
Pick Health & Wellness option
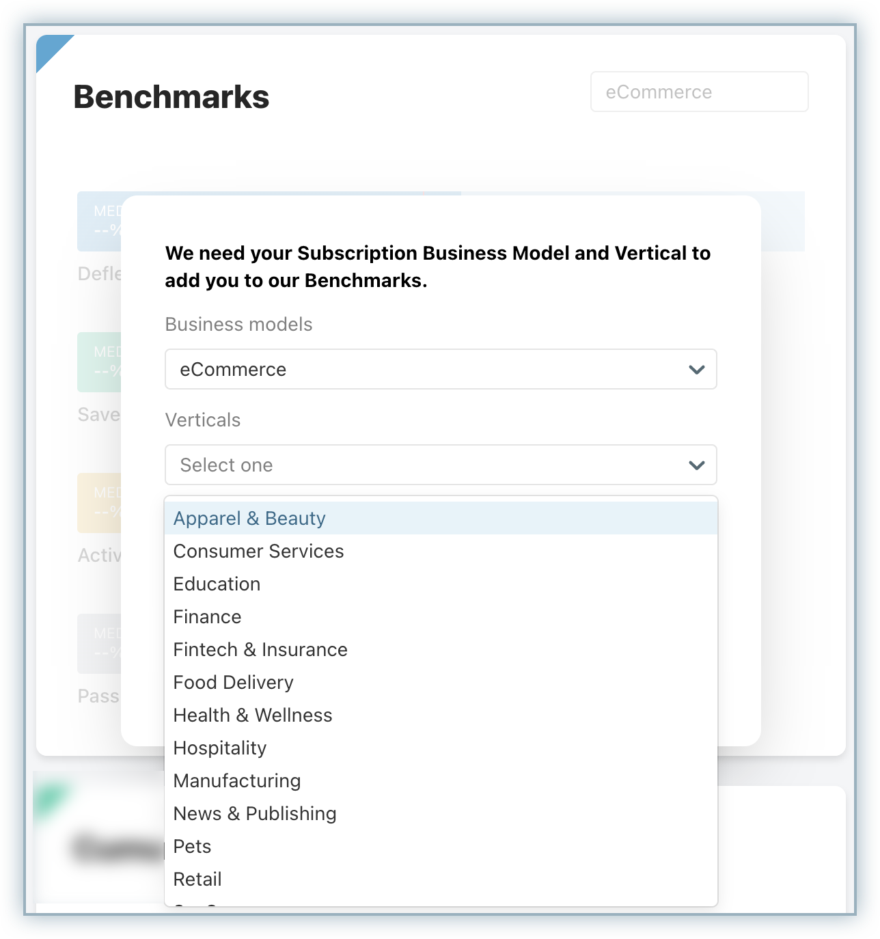pyautogui.click(x=253, y=716)
